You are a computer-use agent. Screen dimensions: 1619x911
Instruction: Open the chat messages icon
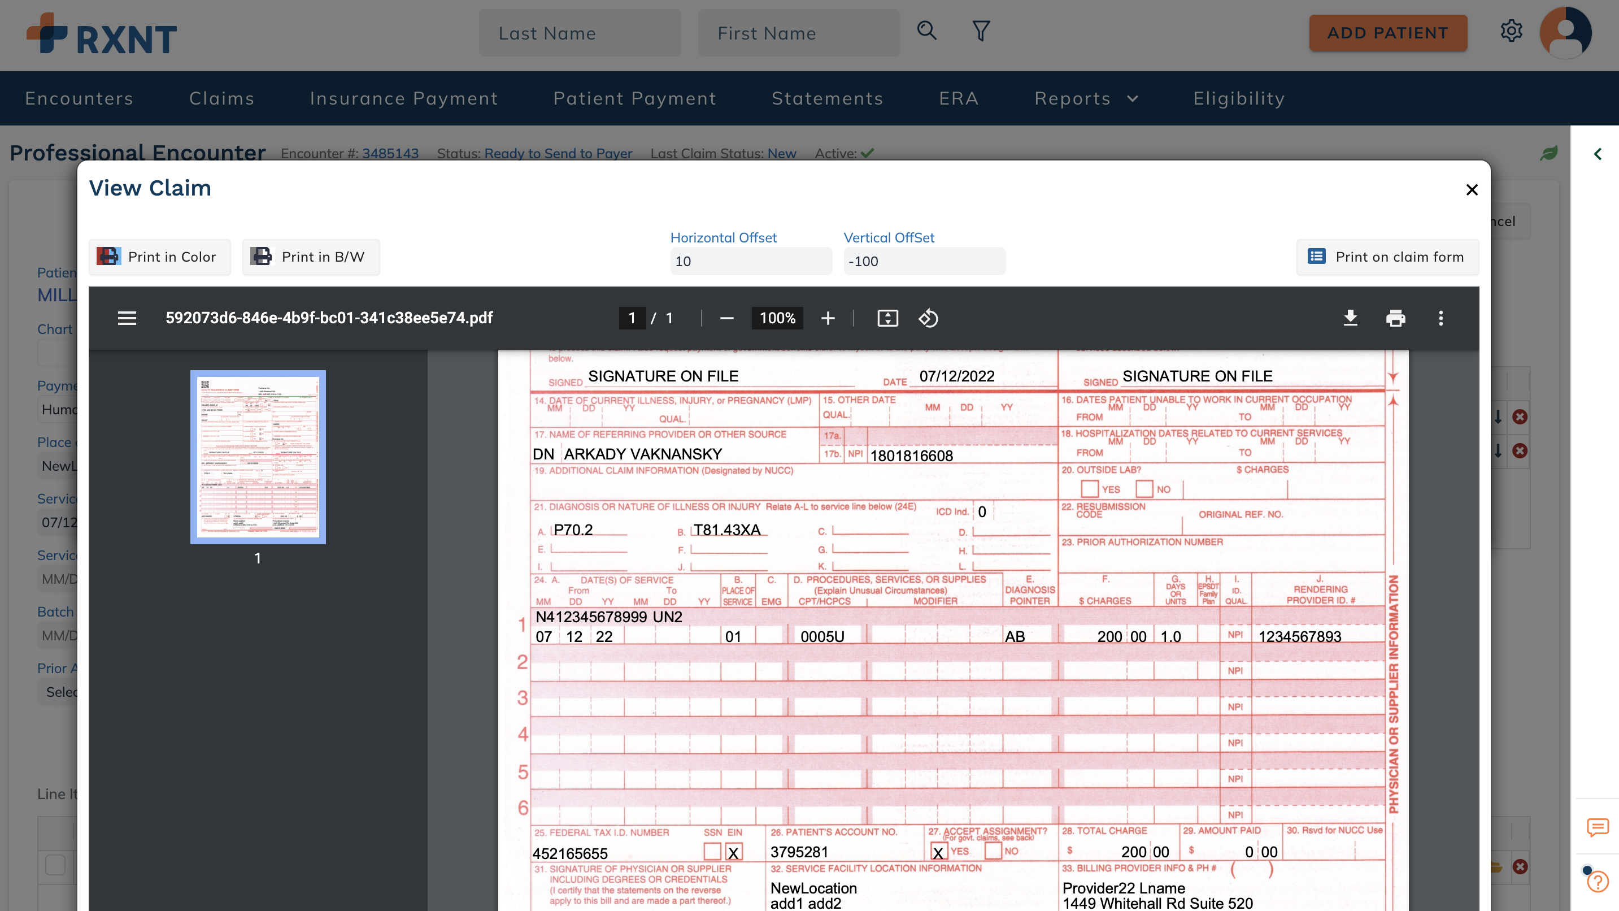click(x=1597, y=827)
